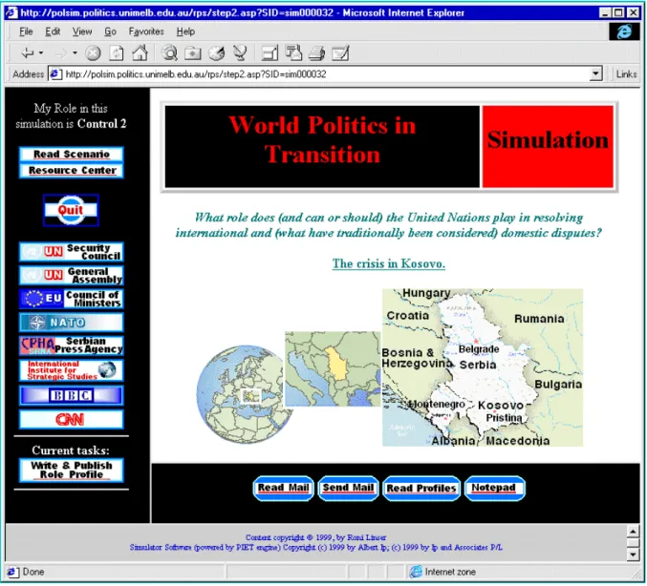Open the Read Scenario button
This screenshot has width=647, height=586.
[x=72, y=154]
